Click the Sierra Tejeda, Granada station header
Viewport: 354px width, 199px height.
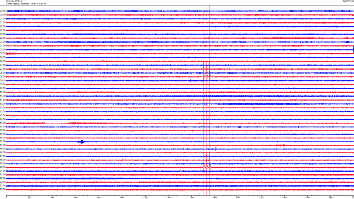click(x=26, y=4)
